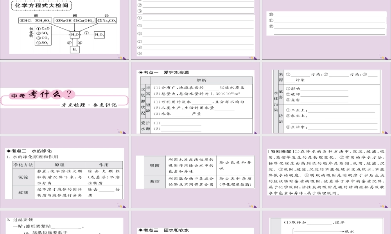
Task: Open the 考点三 硬水和软水 slide
Action: (195, 222)
